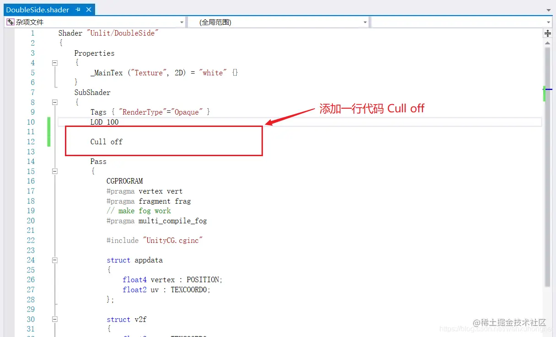
Task: Click line number 1 in the gutter
Action: tap(32, 33)
